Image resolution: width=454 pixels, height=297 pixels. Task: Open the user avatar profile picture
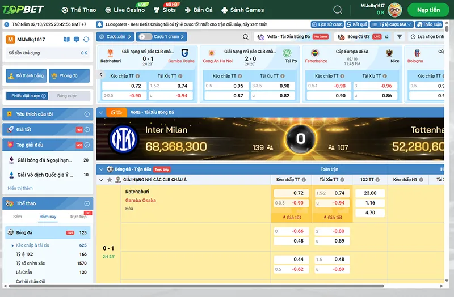[394, 10]
